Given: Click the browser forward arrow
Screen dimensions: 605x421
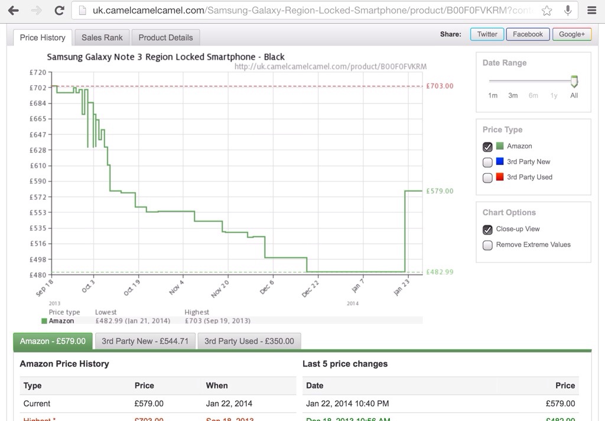Looking at the screenshot, I should pyautogui.click(x=36, y=11).
